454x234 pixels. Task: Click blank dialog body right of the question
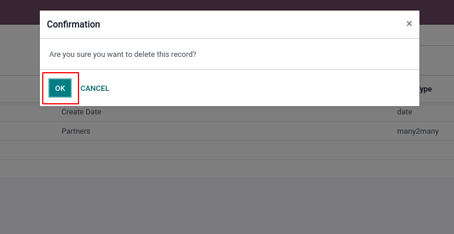[x=307, y=54]
